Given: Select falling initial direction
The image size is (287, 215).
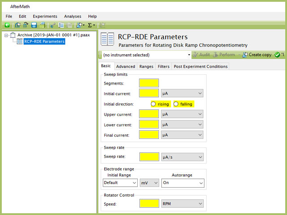Looking at the screenshot, I should coord(176,104).
